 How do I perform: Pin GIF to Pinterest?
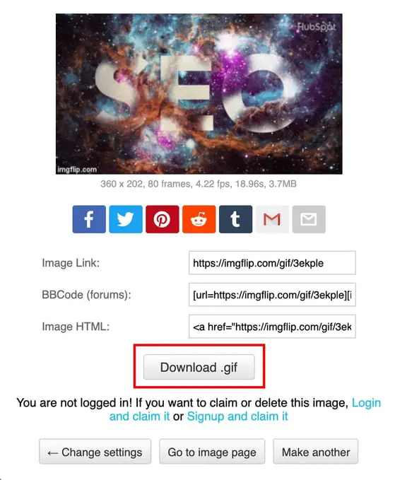(162, 219)
